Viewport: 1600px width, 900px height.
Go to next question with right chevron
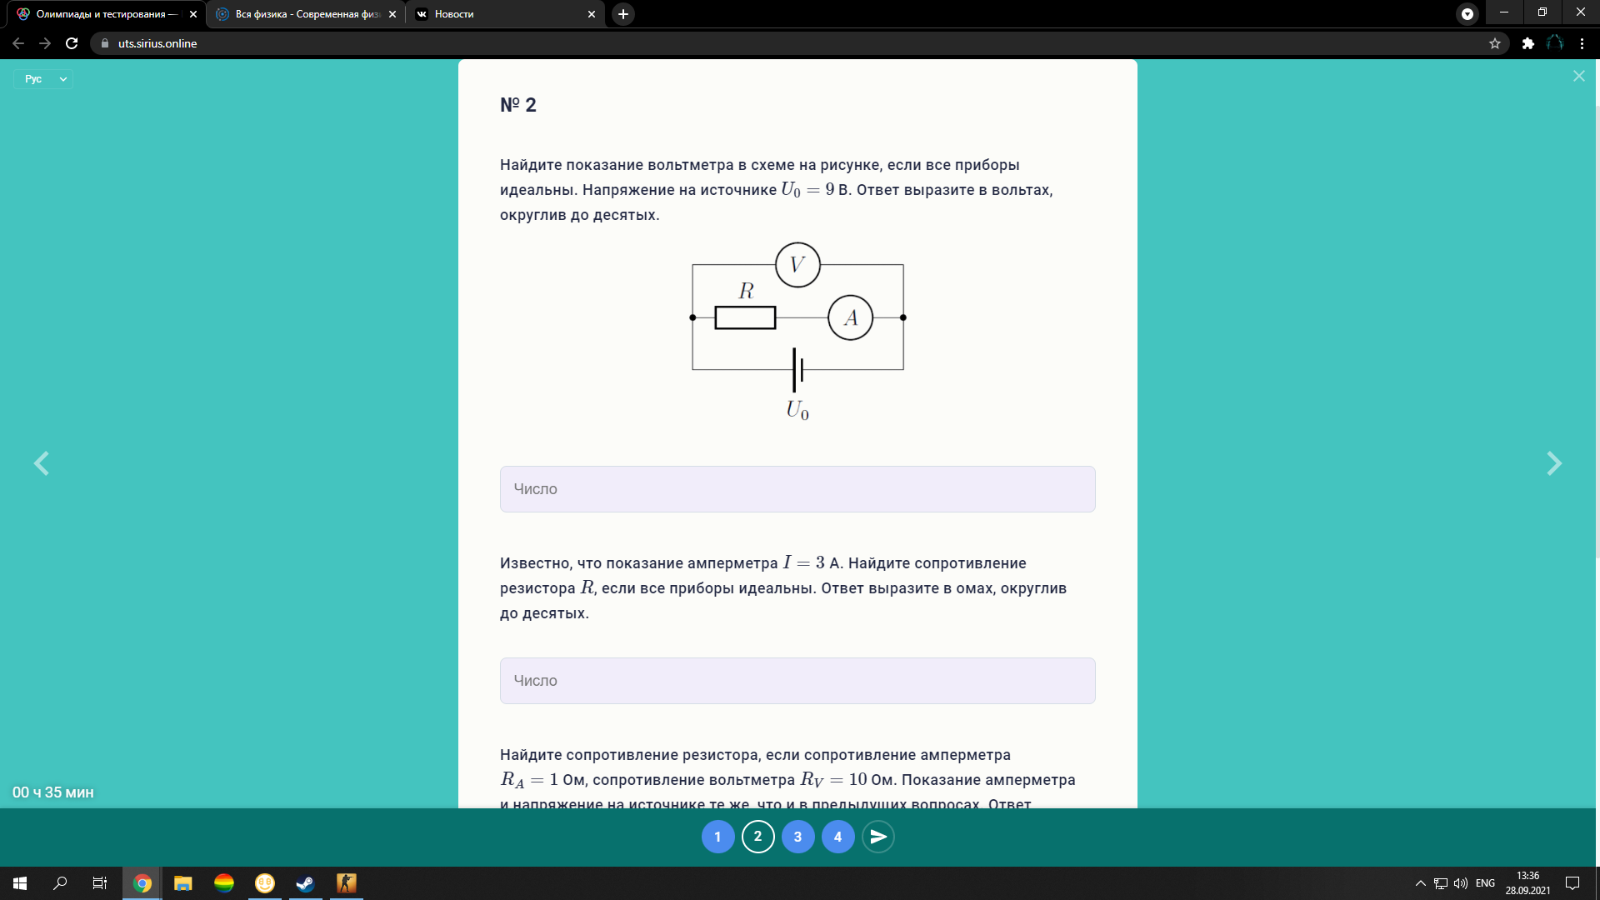coord(1553,463)
